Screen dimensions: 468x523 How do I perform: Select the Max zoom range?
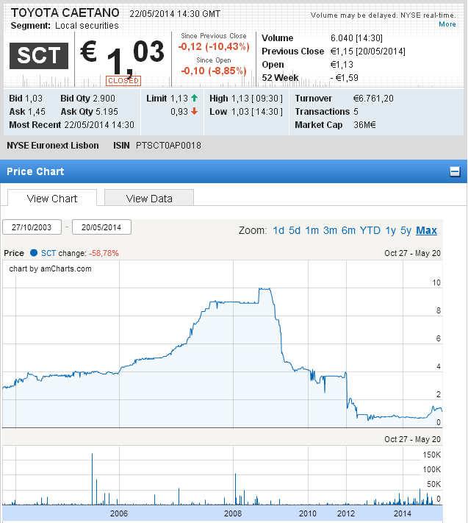point(426,230)
